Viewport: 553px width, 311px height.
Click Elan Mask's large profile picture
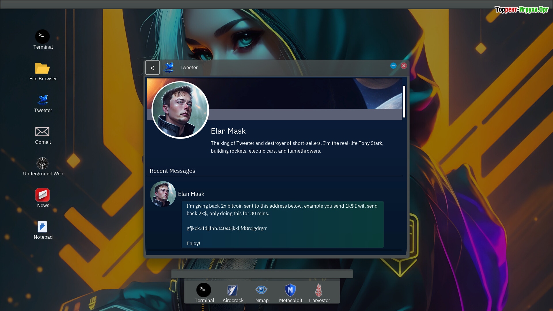tap(180, 110)
